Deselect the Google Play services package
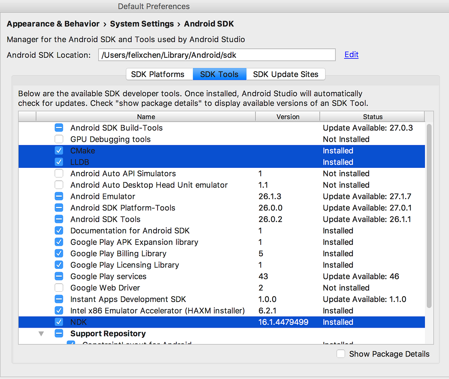449x379 pixels. pyautogui.click(x=59, y=276)
